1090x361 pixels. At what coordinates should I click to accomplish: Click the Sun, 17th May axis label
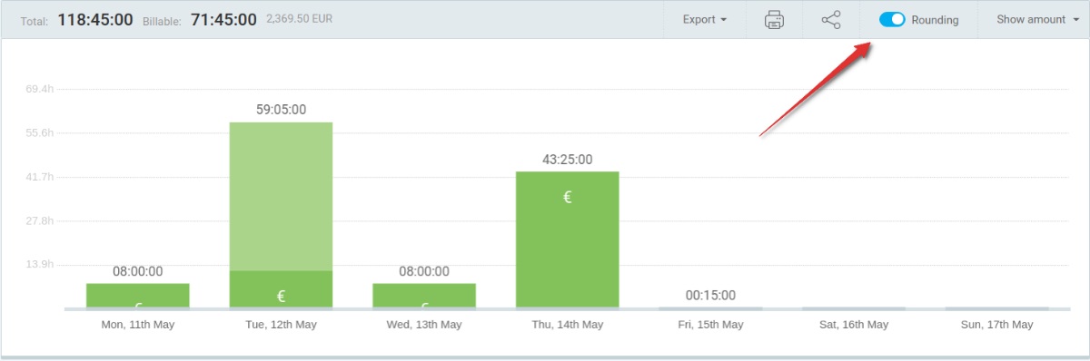coord(996,325)
